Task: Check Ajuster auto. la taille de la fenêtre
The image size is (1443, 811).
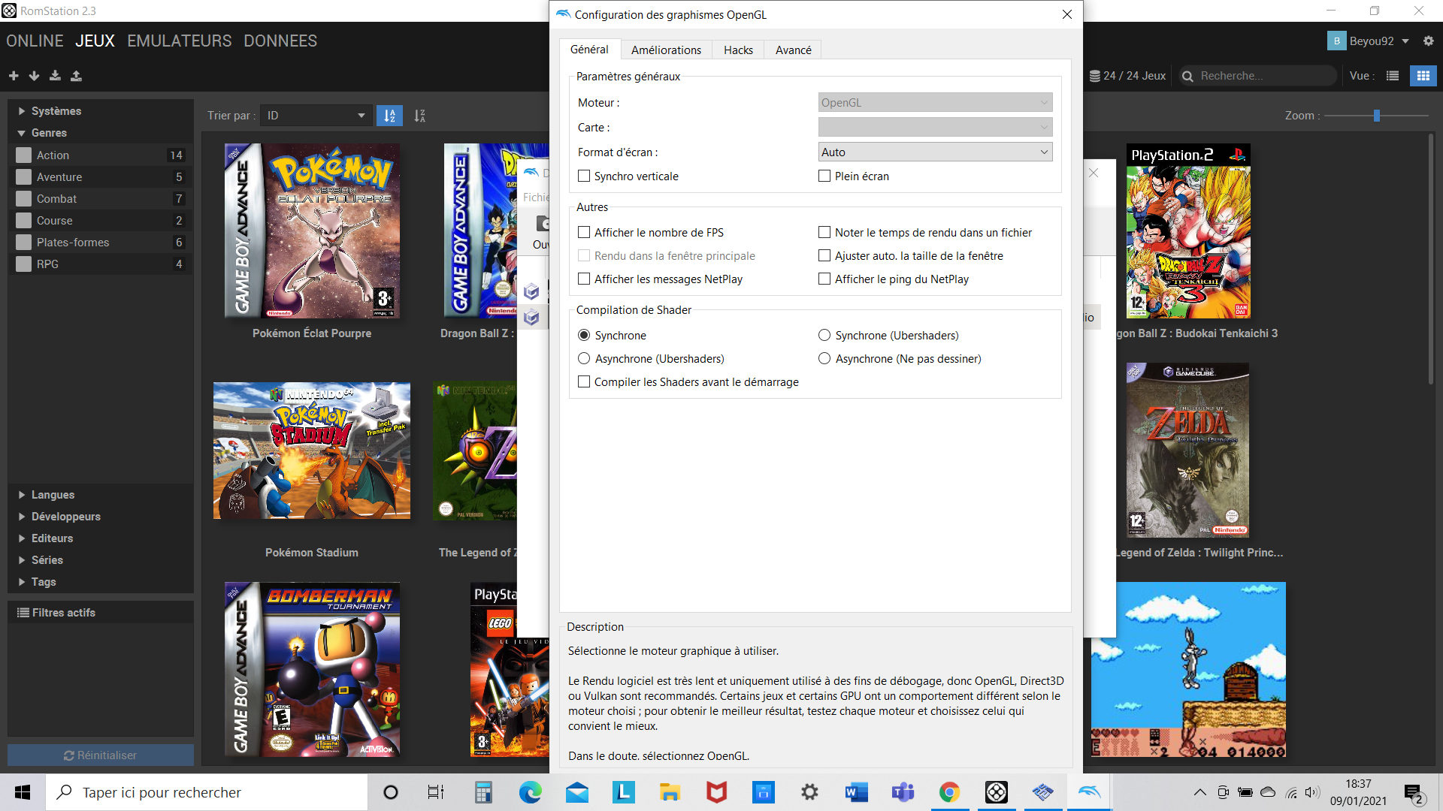Action: pyautogui.click(x=824, y=255)
